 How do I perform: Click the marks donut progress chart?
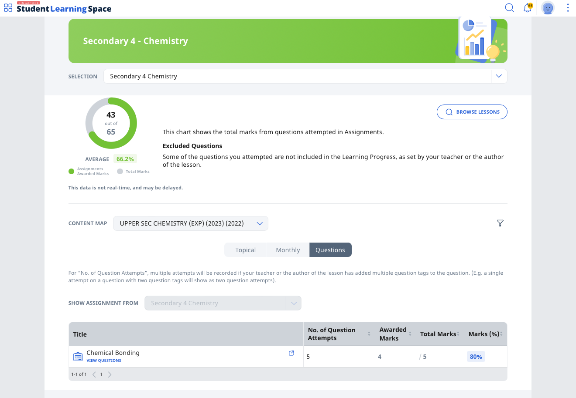point(111,123)
